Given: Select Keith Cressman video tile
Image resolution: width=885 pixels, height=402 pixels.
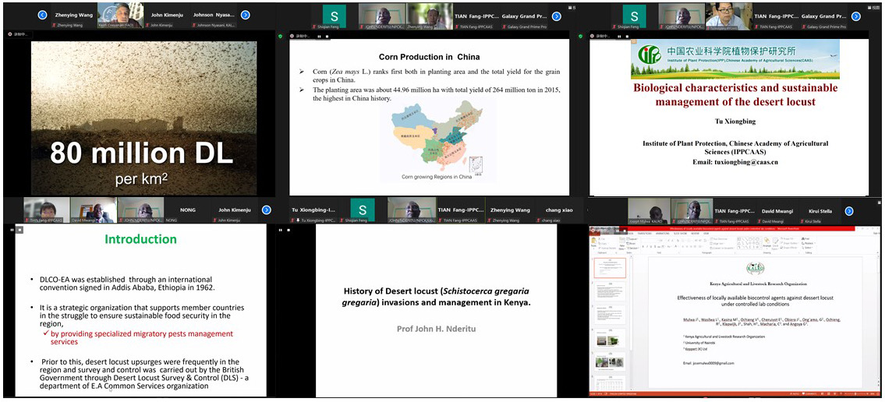Looking at the screenshot, I should pyautogui.click(x=119, y=16).
